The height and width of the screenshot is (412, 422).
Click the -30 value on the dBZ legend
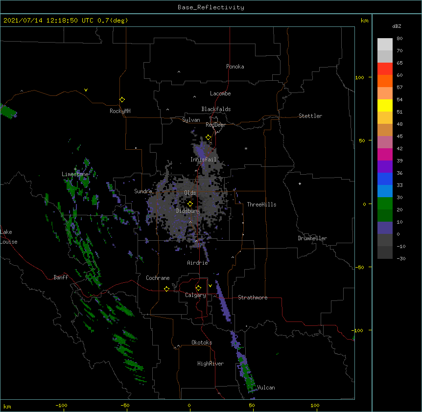(x=401, y=258)
